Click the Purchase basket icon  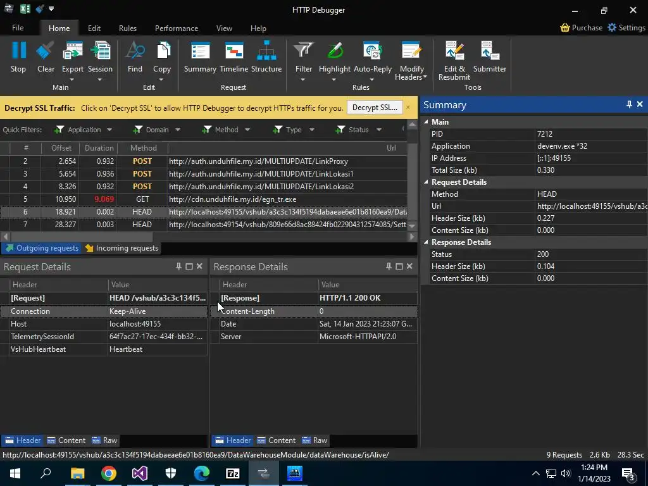pos(565,28)
